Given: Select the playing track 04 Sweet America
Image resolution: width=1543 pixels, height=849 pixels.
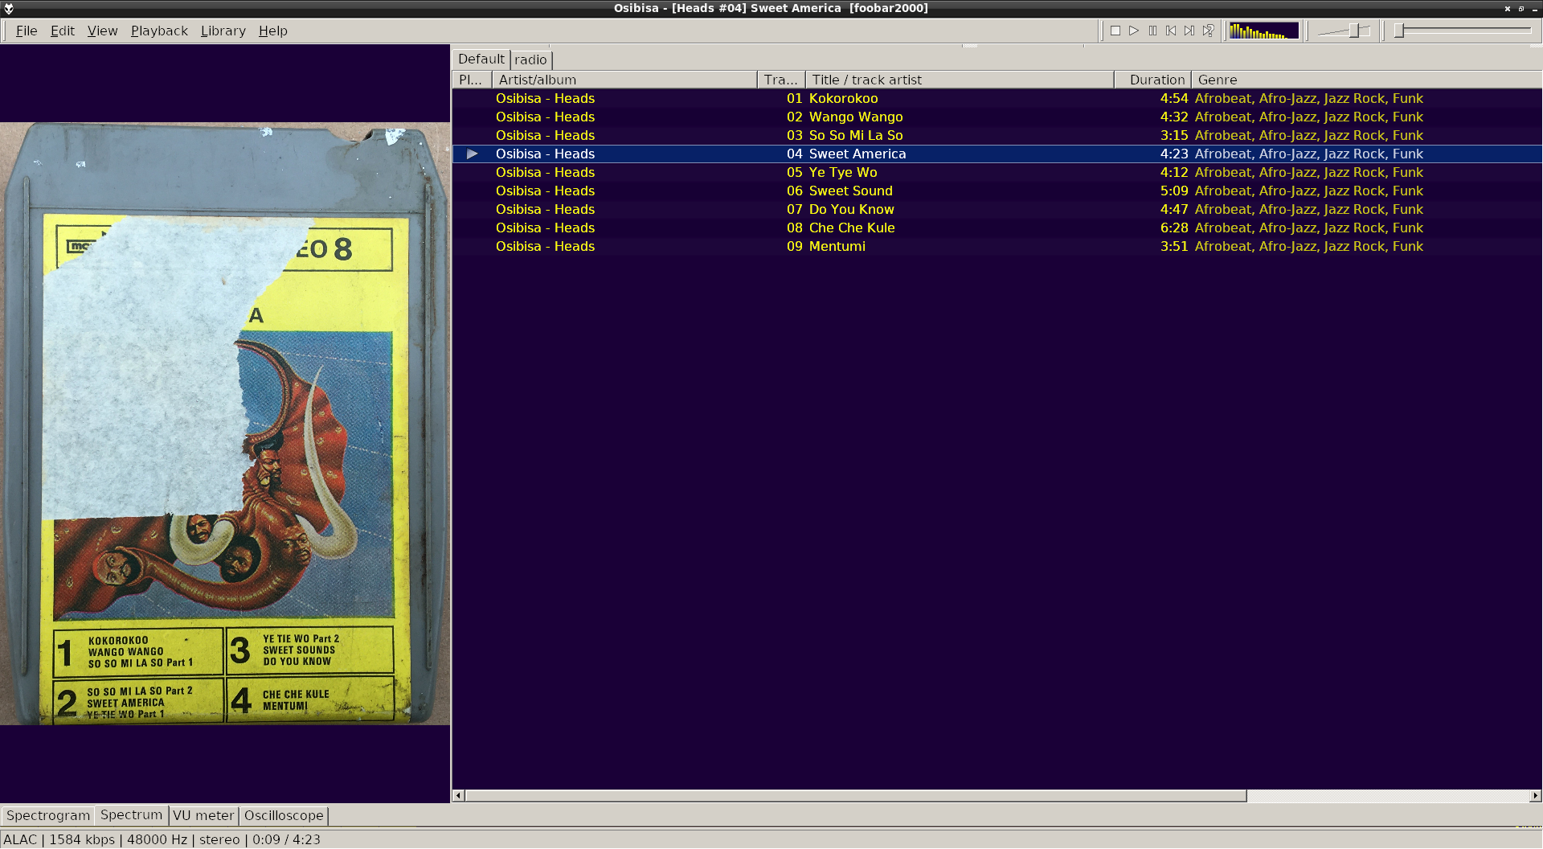Looking at the screenshot, I should 997,154.
